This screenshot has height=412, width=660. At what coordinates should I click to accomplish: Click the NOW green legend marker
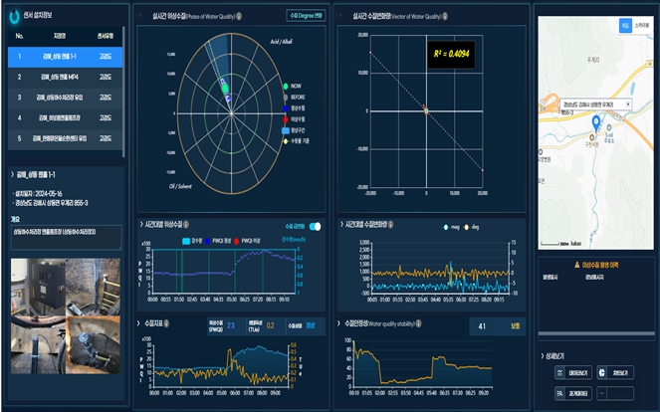[x=287, y=88]
